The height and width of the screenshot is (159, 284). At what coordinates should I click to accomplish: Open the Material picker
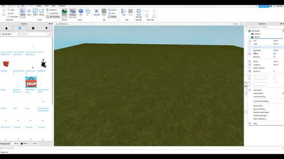[x=97, y=13]
